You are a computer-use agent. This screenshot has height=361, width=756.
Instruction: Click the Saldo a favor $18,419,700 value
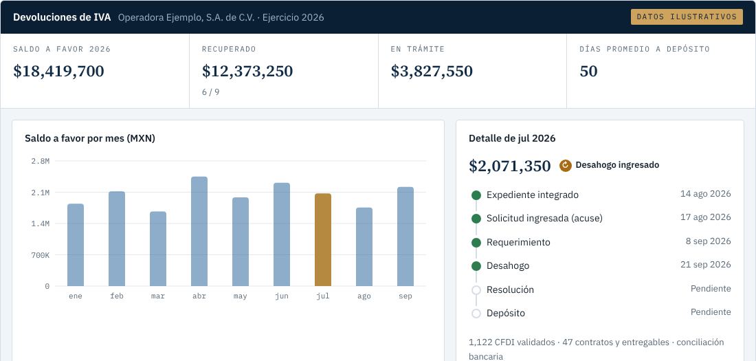point(58,72)
